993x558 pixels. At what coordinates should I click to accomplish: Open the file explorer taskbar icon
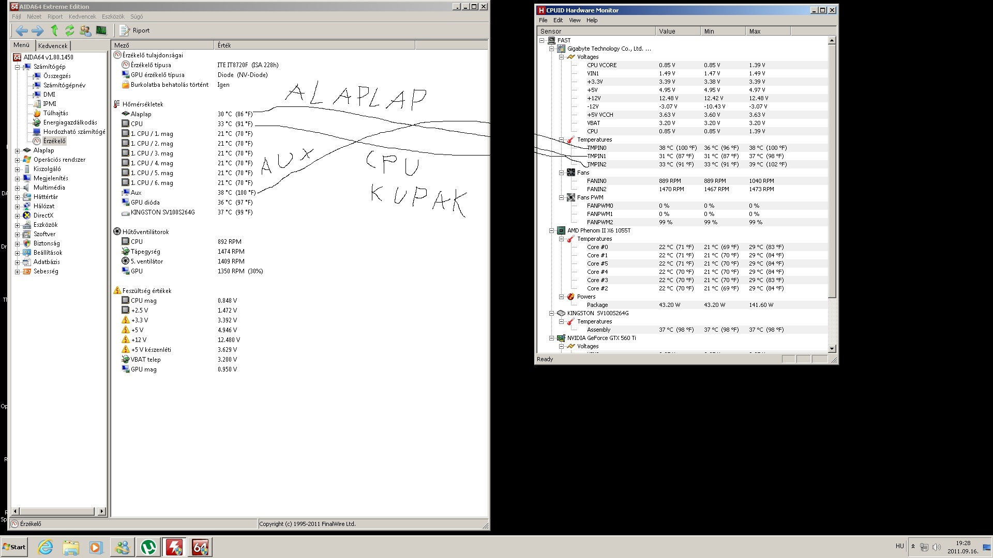point(71,547)
